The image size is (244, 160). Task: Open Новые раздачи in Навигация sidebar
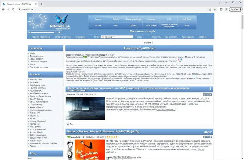(36, 59)
